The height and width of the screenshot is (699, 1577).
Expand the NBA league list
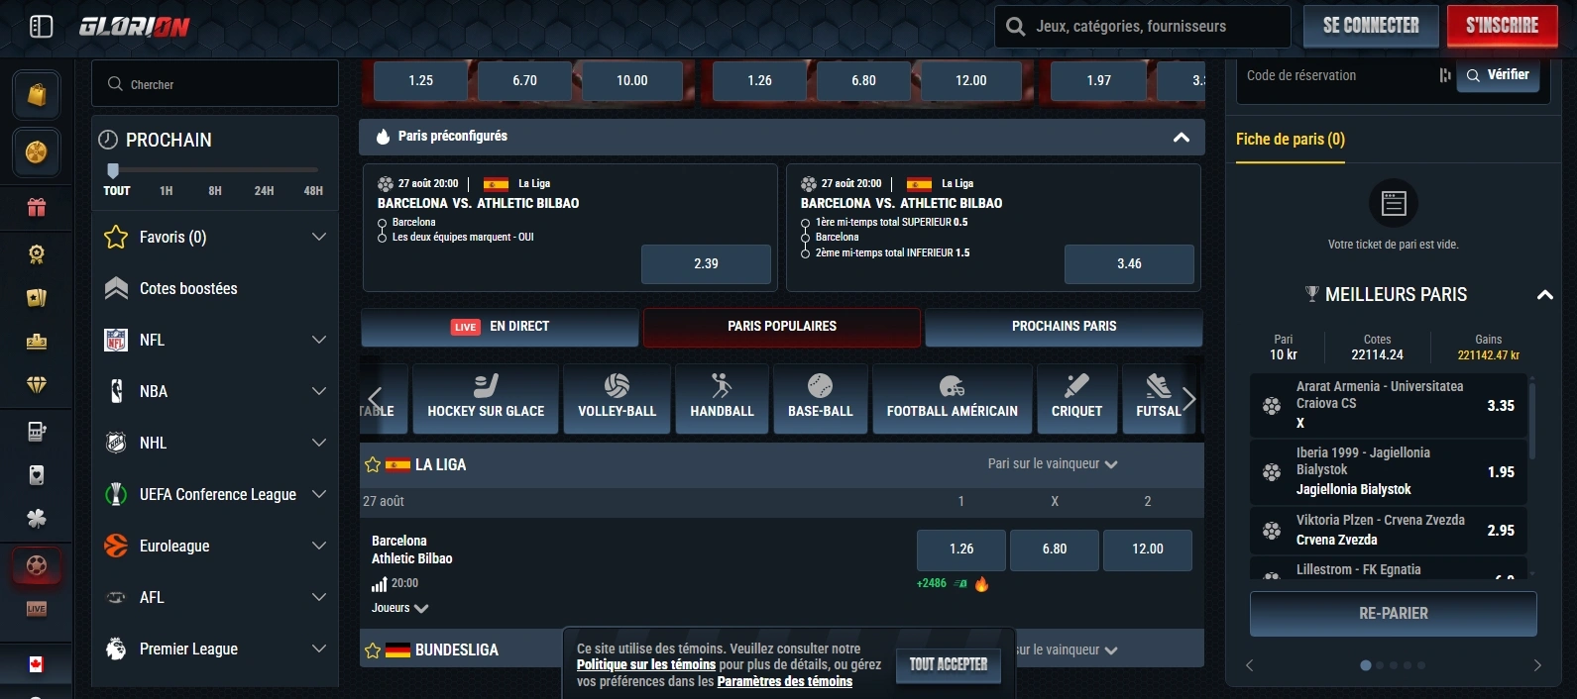(x=319, y=391)
